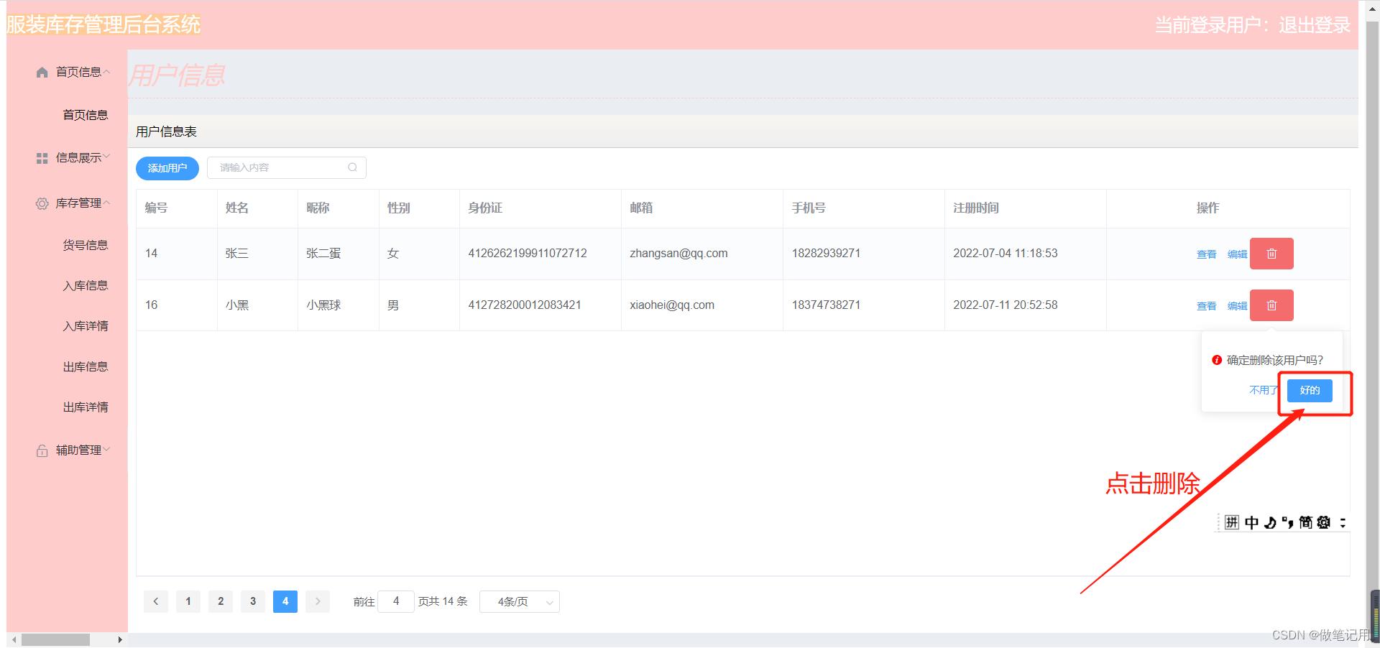Viewport: 1380px width, 648px height.
Task: Go to page 2
Action: [x=221, y=601]
